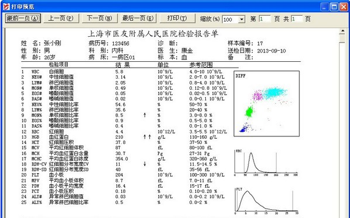Click WBC result value 5.8

pos(119,72)
